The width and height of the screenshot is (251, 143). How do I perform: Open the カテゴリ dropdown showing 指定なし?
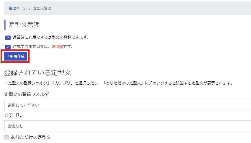click(x=127, y=126)
